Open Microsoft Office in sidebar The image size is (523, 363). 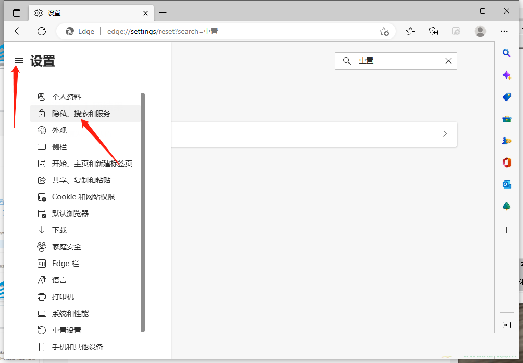click(x=507, y=162)
